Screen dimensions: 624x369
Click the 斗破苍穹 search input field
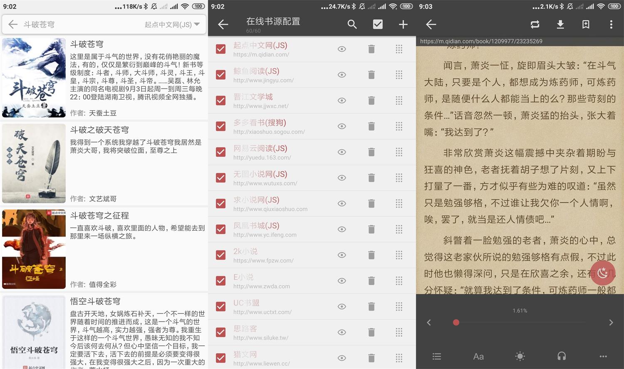(x=79, y=25)
